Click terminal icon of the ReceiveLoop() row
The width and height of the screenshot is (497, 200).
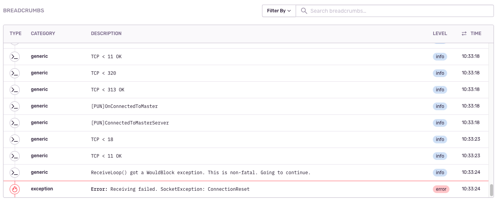(15, 173)
